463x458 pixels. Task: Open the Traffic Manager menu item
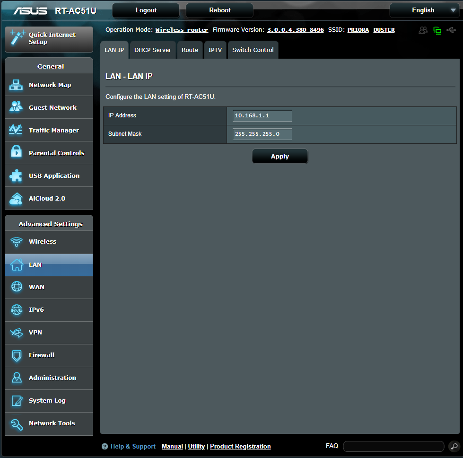tap(49, 130)
